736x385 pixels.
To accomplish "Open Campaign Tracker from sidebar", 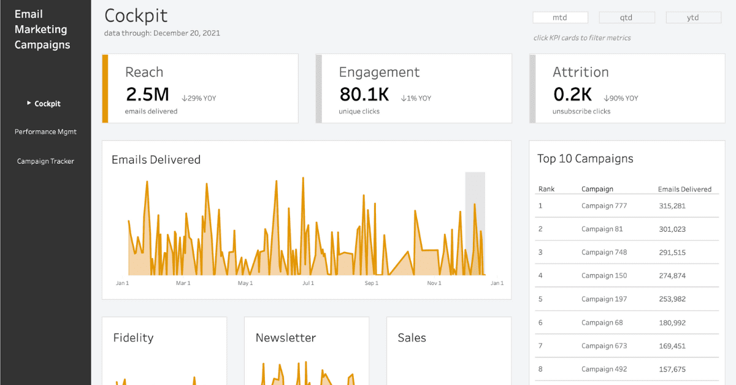I will [x=45, y=161].
